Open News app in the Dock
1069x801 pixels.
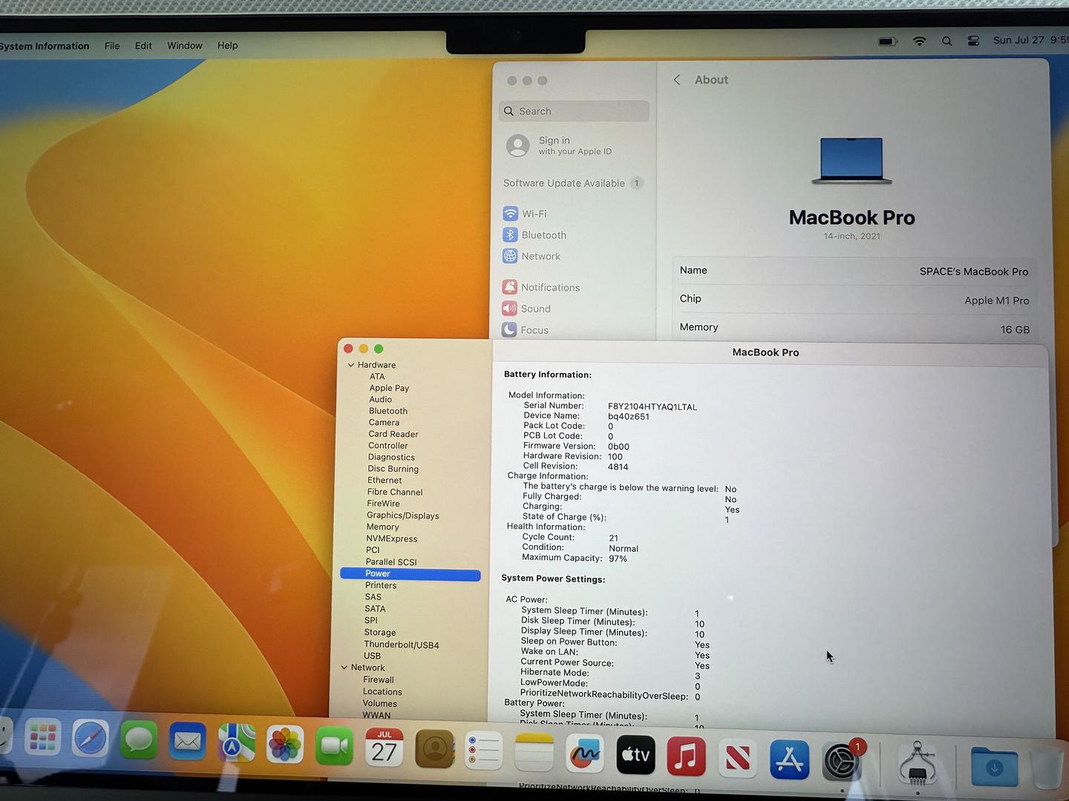tap(737, 758)
